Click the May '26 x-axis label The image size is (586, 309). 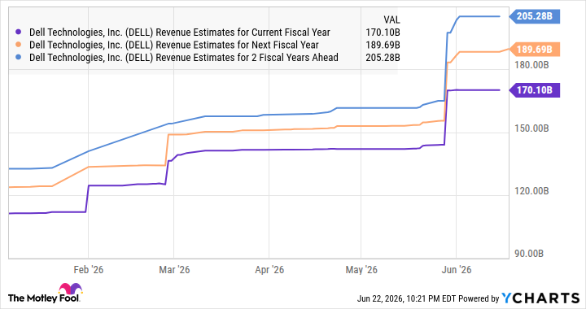(361, 270)
